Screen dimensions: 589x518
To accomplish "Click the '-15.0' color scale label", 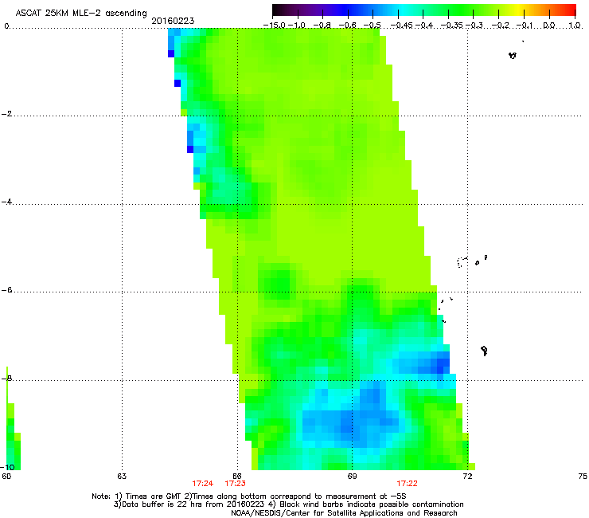I will point(275,26).
